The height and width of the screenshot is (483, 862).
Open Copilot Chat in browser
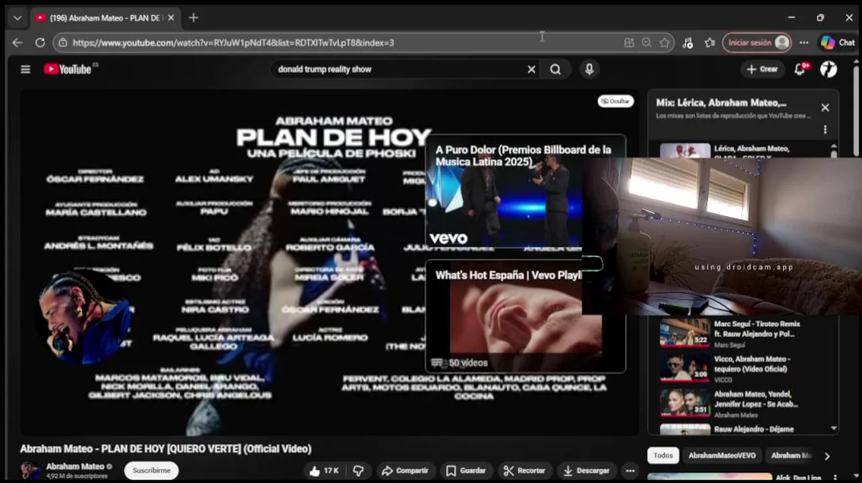[x=839, y=42]
